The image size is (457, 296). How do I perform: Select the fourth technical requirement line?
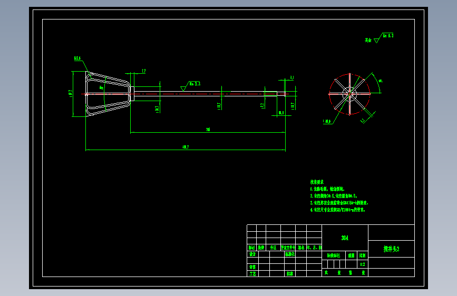point(337,210)
